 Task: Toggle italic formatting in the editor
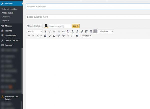point(50,32)
